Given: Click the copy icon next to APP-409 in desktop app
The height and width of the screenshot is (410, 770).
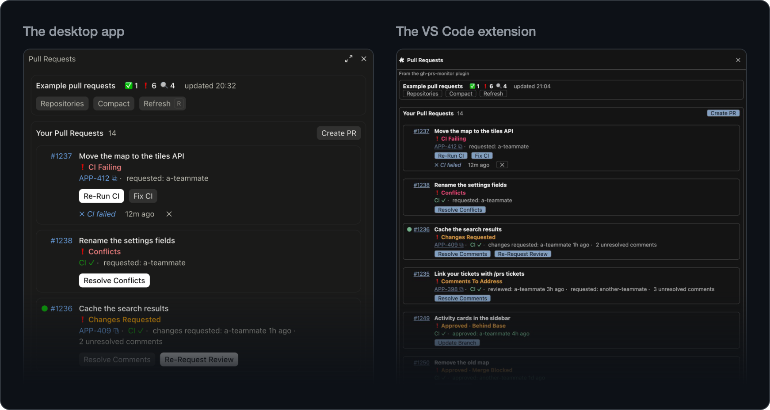Looking at the screenshot, I should pos(116,331).
